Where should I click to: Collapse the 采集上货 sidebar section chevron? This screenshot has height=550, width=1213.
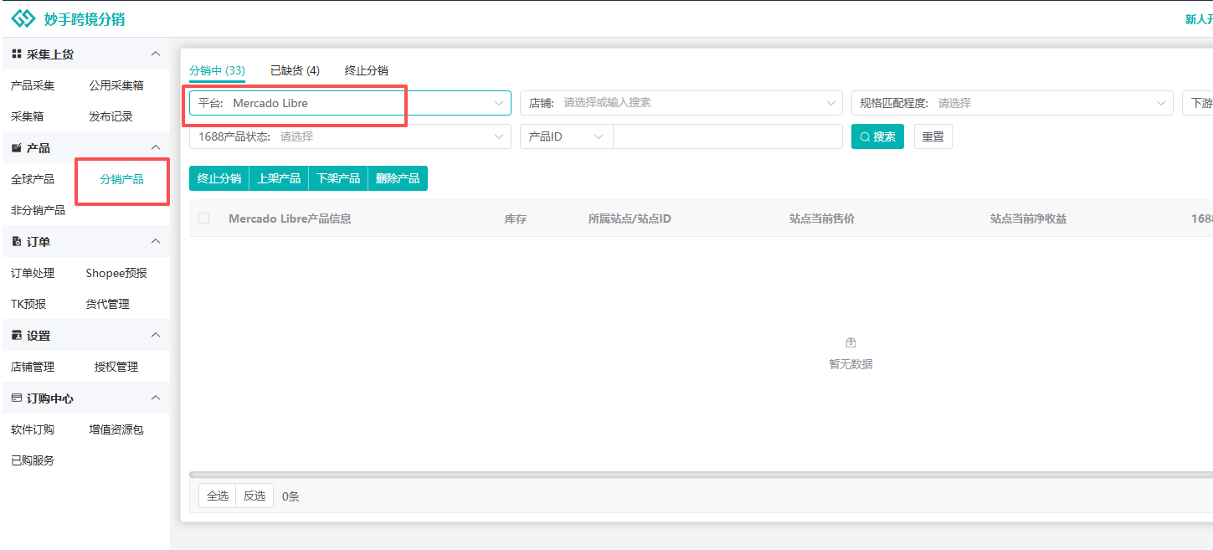point(156,54)
